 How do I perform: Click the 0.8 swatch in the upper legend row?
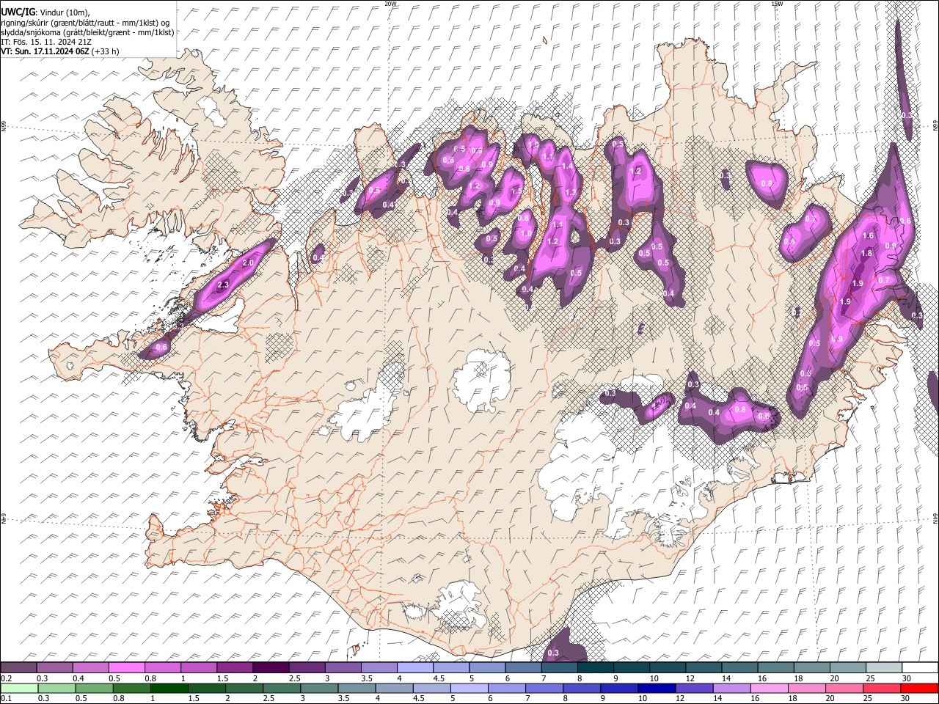click(163, 668)
